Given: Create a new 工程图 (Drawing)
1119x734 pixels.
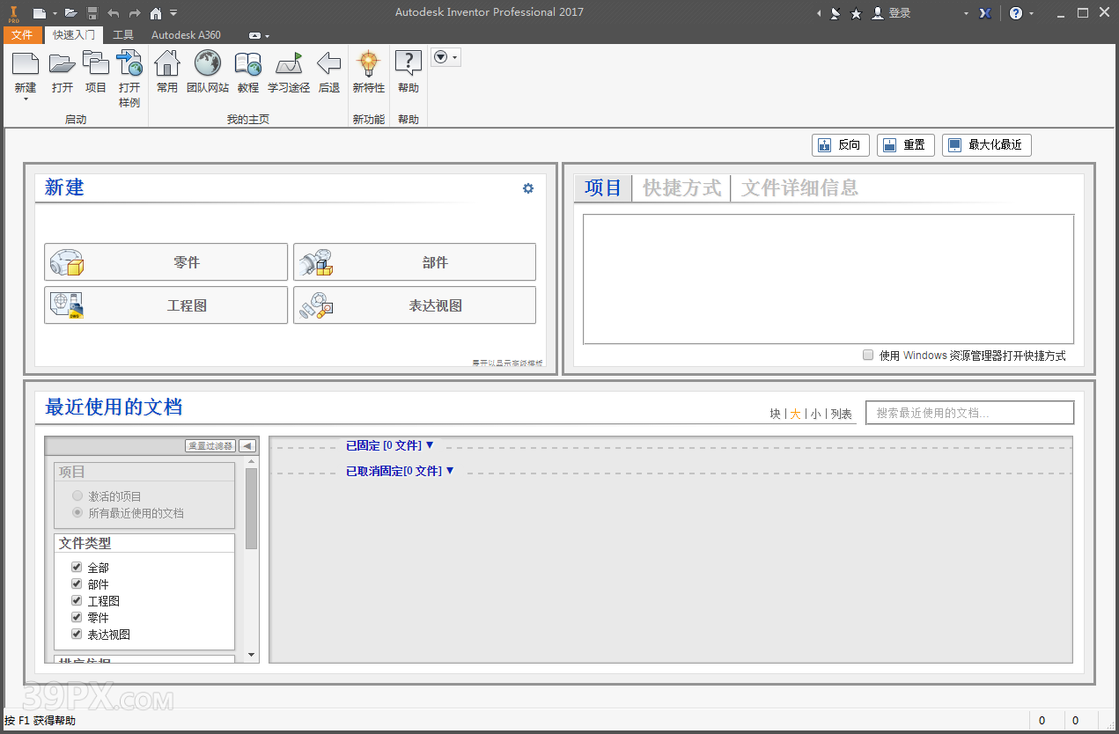Looking at the screenshot, I should (x=166, y=305).
